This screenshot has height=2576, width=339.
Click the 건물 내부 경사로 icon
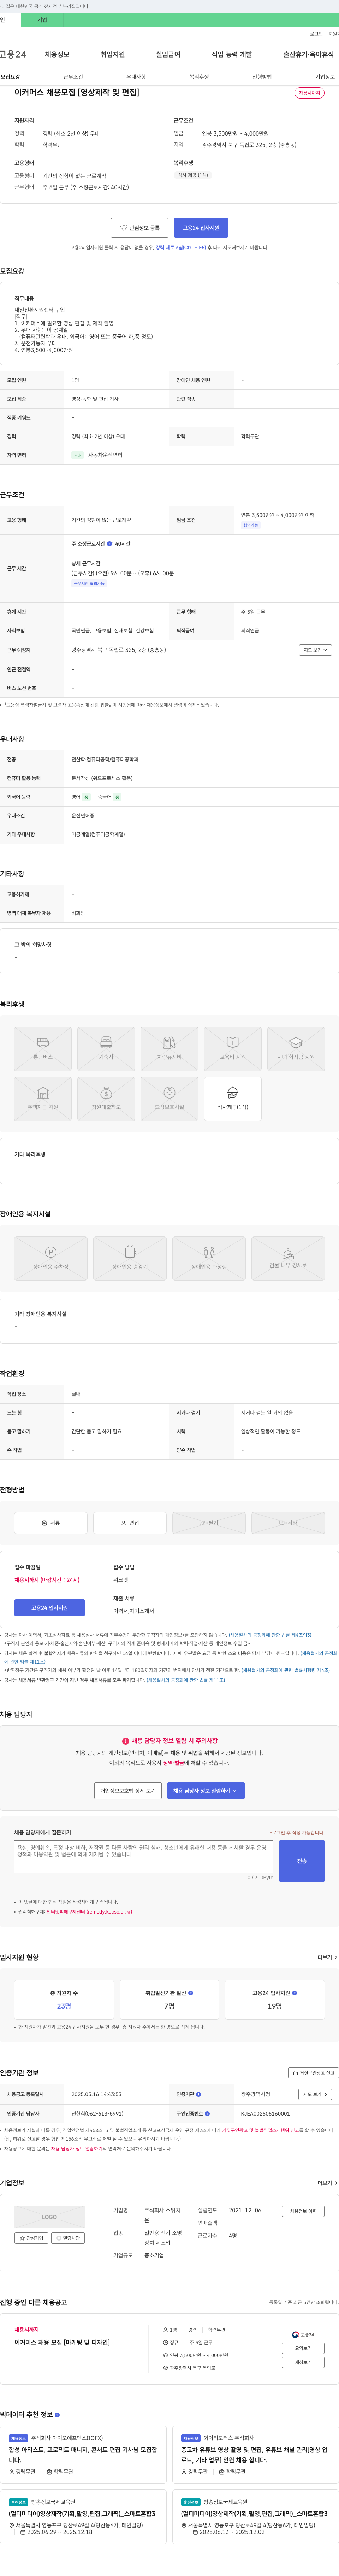pos(288,1259)
